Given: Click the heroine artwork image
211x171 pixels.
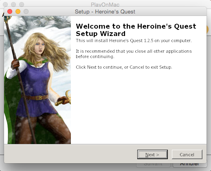Looking at the screenshot, I should pyautogui.click(x=37, y=80).
